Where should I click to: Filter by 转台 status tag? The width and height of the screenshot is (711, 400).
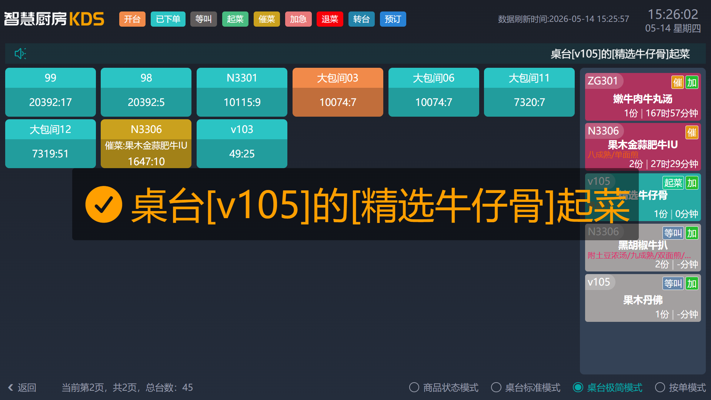pos(361,19)
